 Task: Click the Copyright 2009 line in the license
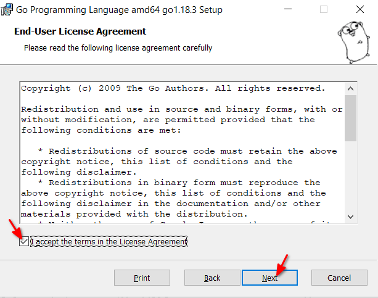[x=173, y=89]
